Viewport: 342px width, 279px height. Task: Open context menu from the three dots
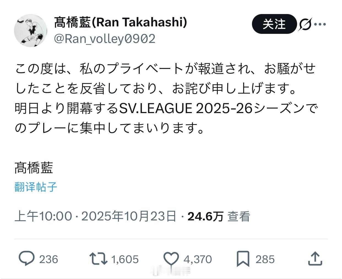click(321, 24)
